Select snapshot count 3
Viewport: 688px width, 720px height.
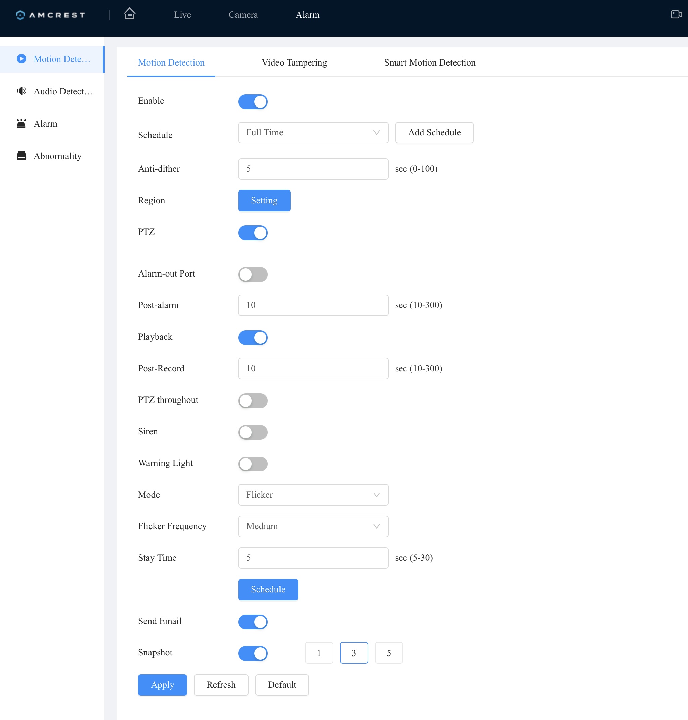[354, 653]
